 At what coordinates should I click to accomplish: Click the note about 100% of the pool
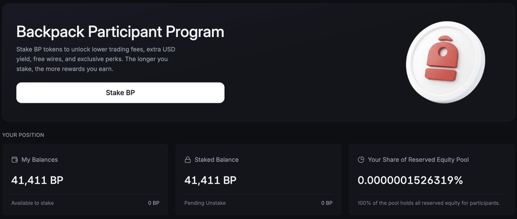click(429, 203)
